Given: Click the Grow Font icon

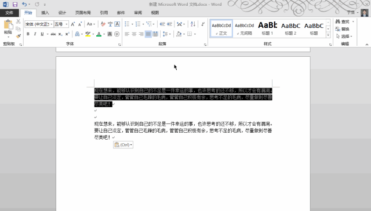Looking at the screenshot, I should (73, 24).
